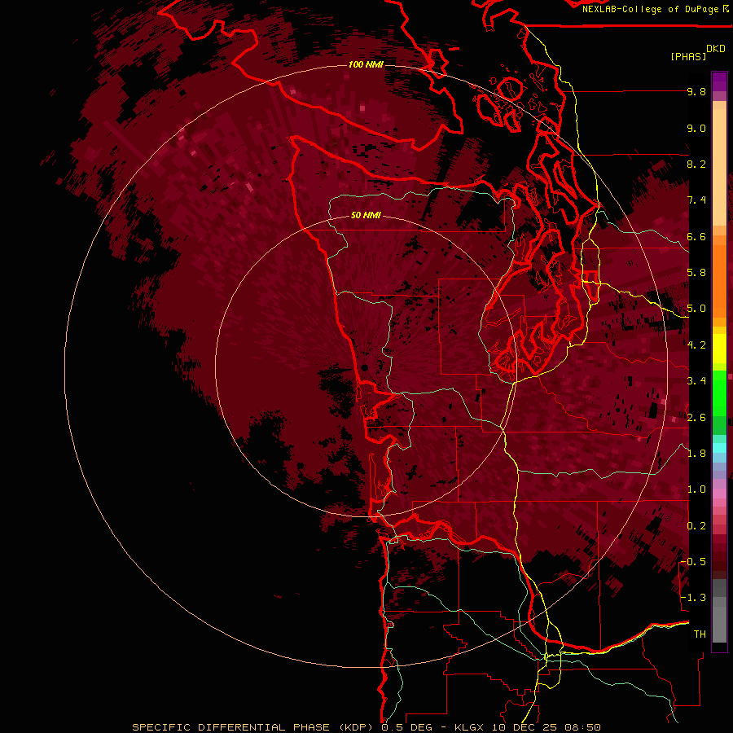This screenshot has height=733, width=733.
Task: Click the black radar site dot at center
Action: click(x=365, y=368)
